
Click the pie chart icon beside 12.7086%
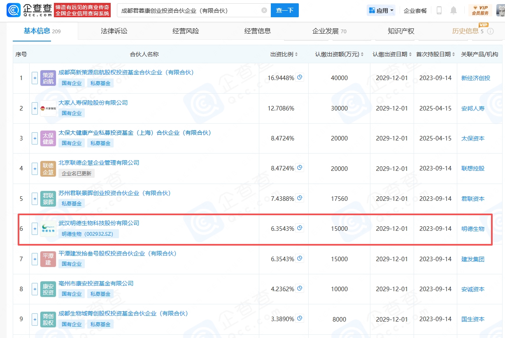300,108
